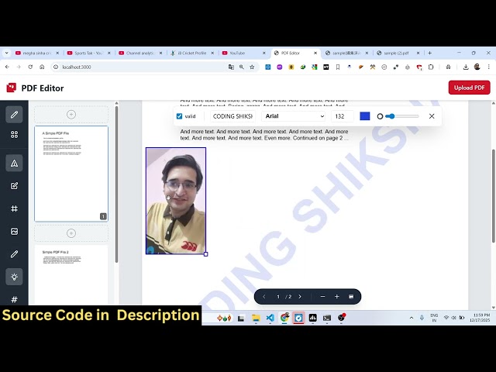Adjust the watermark opacity slider
The width and height of the screenshot is (496, 372).
tap(402, 116)
